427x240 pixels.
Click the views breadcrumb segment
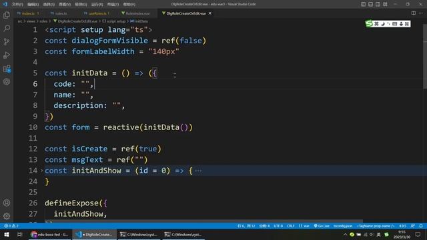click(x=31, y=21)
